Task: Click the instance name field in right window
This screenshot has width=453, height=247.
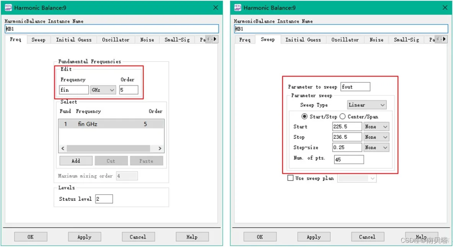Action: (341, 29)
